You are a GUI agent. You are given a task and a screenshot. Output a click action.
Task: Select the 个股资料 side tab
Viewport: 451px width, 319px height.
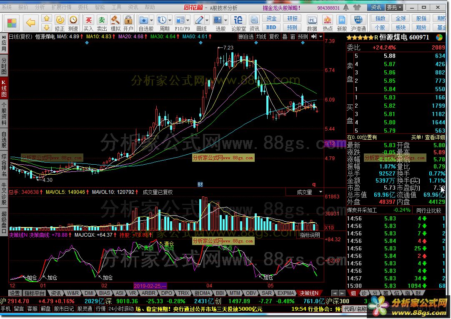4,114
